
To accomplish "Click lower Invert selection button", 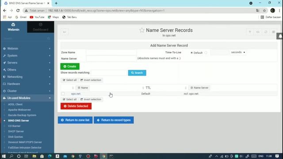I will point(91,99).
